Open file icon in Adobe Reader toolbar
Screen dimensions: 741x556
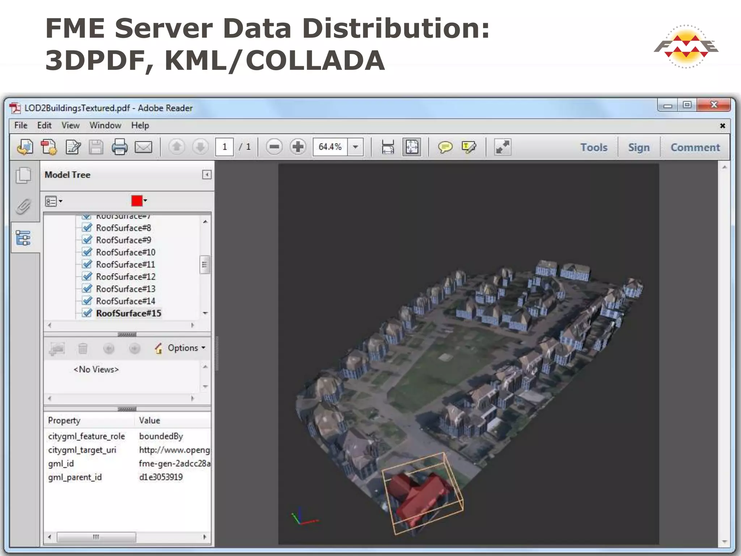[x=25, y=147]
